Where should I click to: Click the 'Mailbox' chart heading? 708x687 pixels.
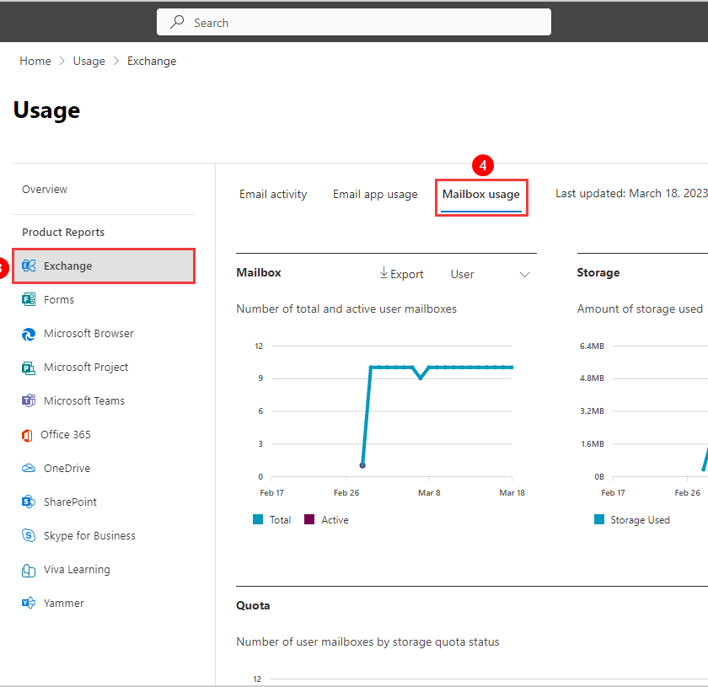259,273
